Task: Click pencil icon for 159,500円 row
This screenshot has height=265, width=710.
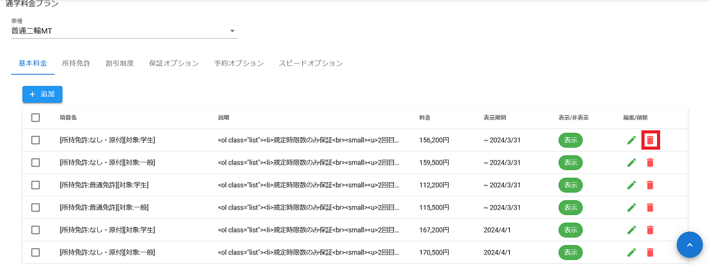Action: pos(631,163)
